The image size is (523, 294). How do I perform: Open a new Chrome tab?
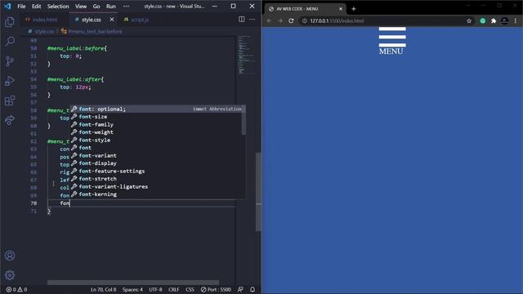pyautogui.click(x=354, y=9)
